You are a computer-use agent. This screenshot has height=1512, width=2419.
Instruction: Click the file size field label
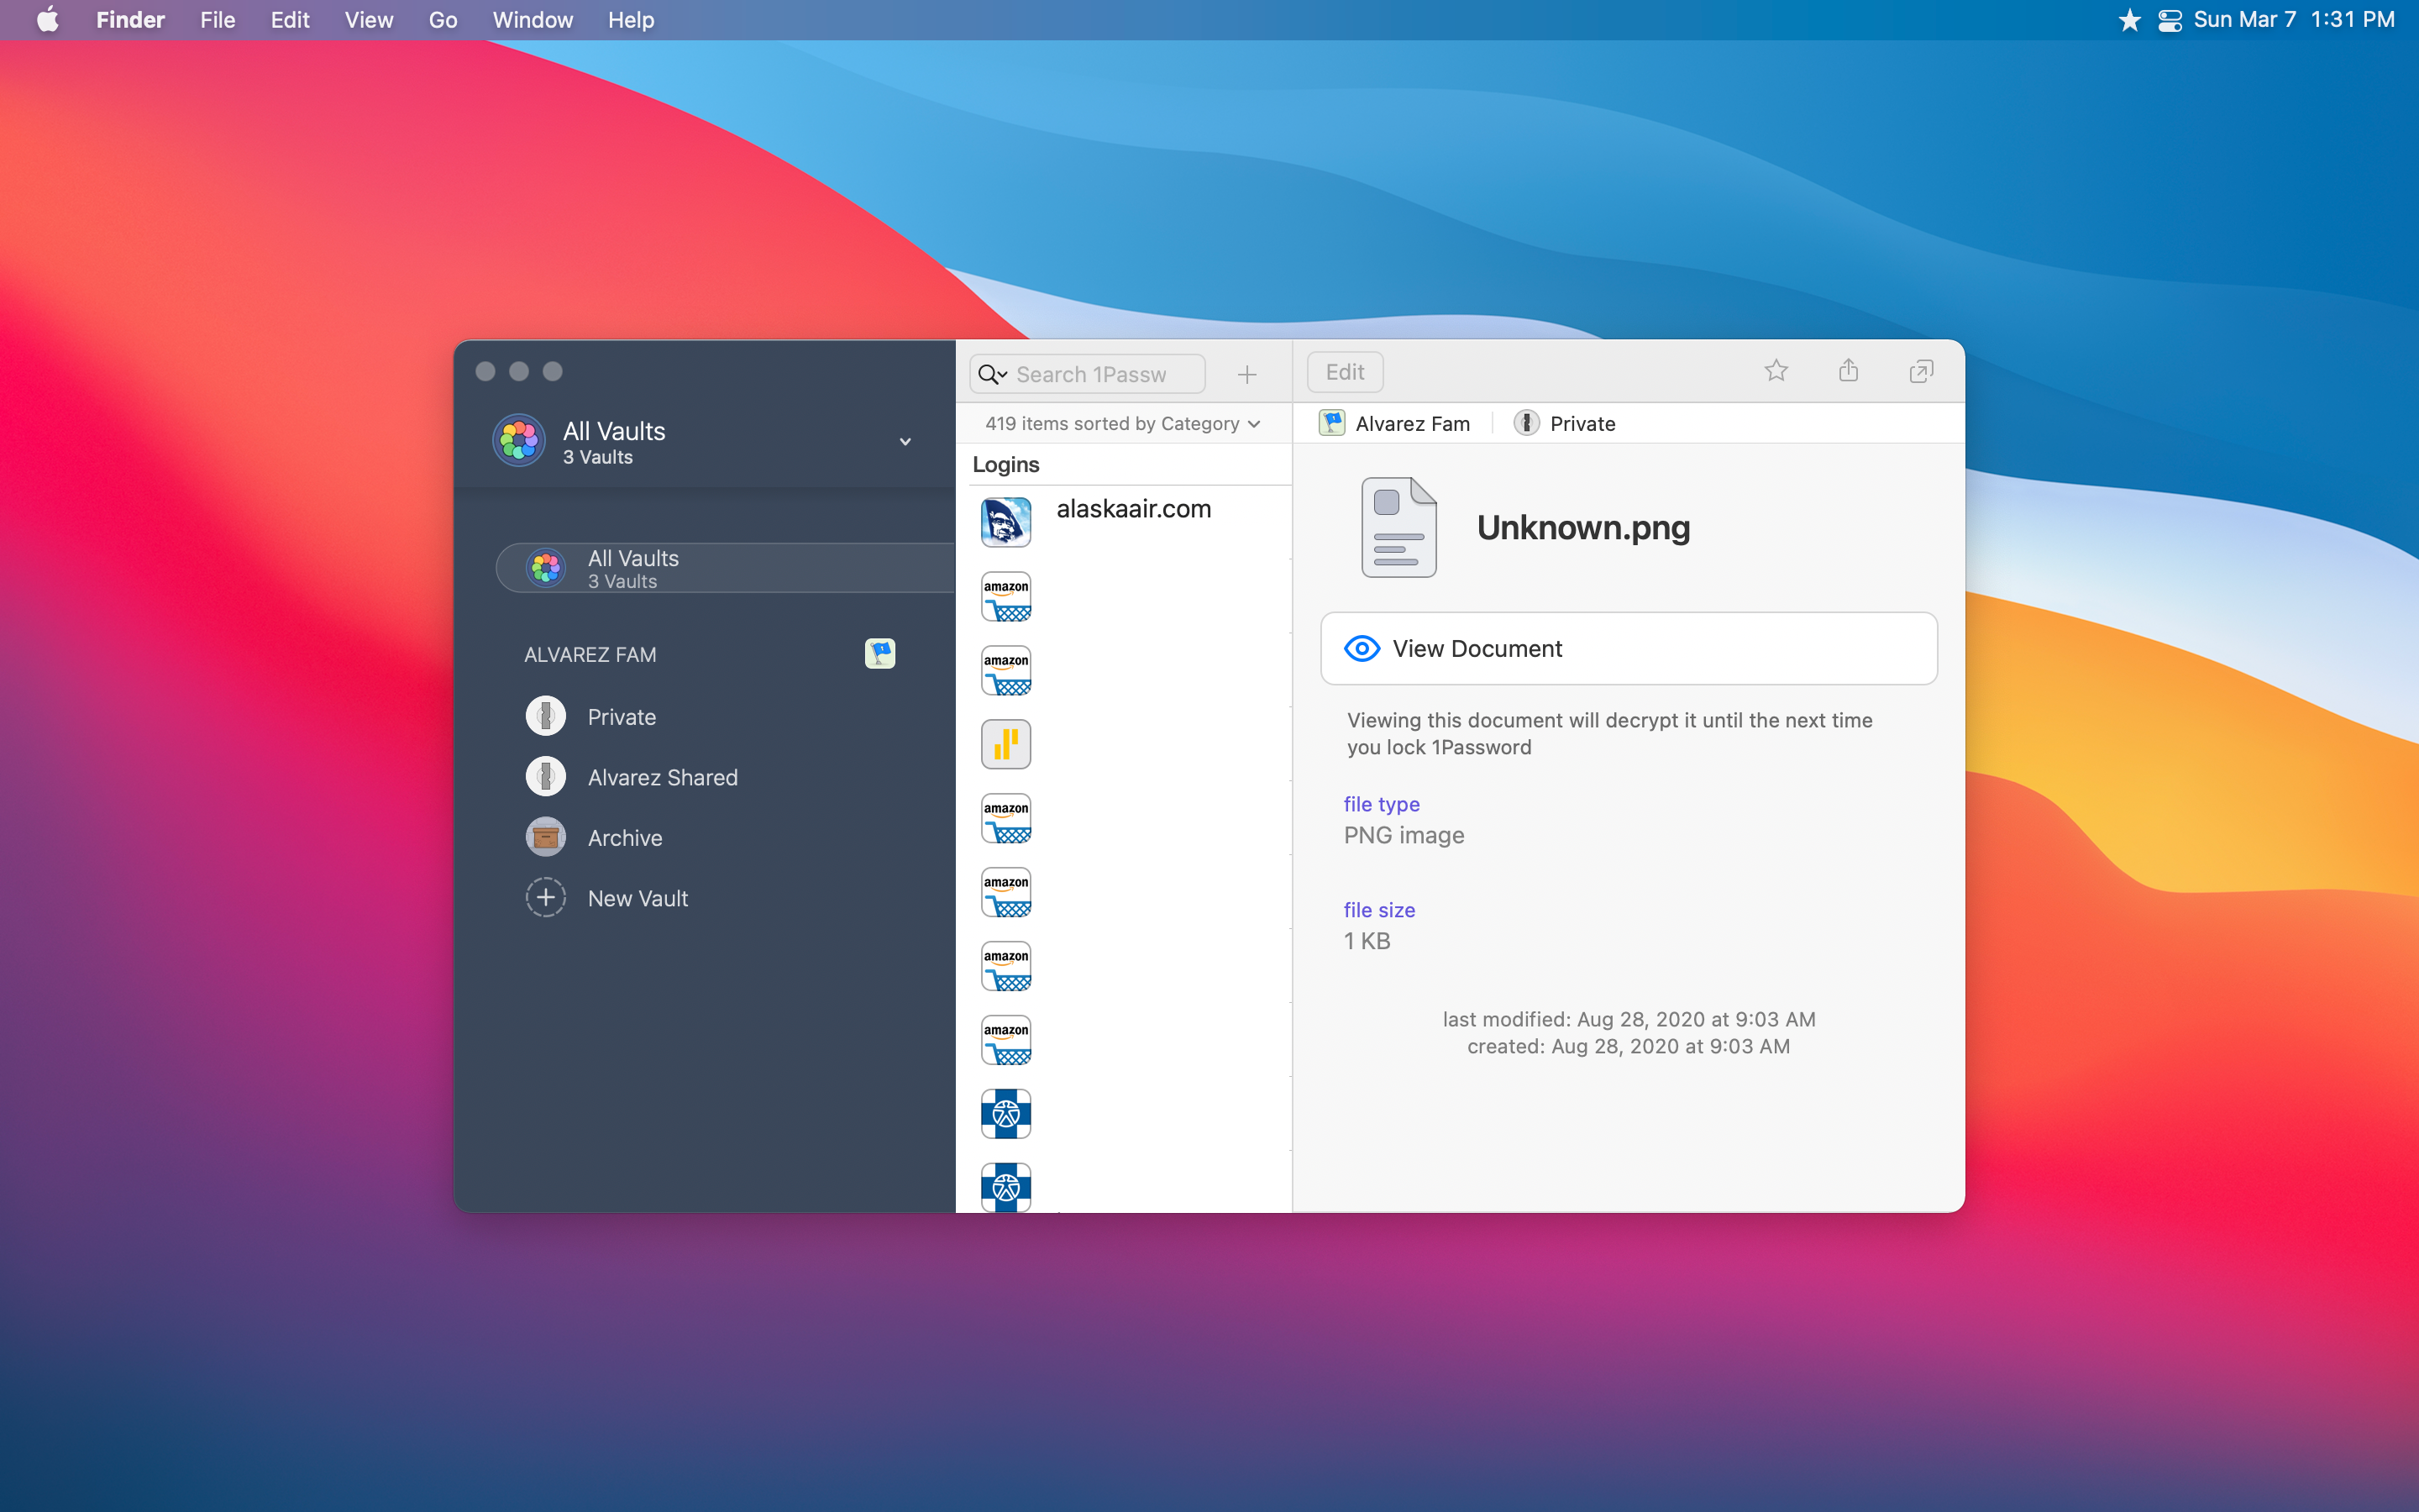point(1379,910)
